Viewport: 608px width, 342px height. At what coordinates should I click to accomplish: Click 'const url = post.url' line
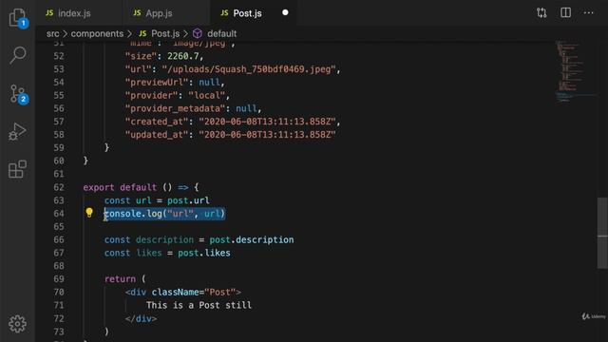click(x=157, y=200)
